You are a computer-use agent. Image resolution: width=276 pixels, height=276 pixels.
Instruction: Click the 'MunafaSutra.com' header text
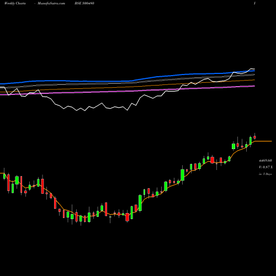coord(51,3)
